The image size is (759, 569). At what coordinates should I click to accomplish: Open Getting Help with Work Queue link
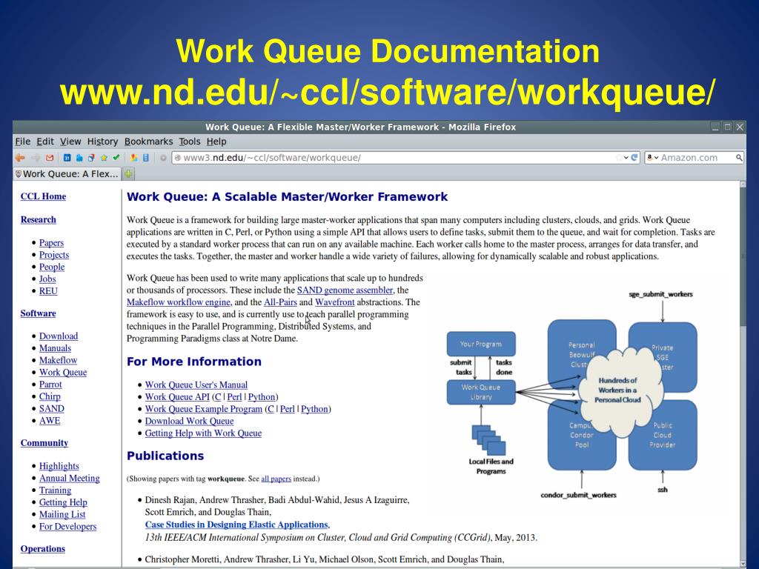tap(203, 433)
